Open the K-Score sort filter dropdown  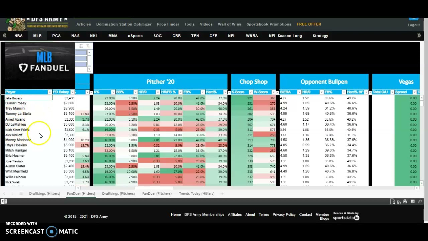(x=251, y=92)
